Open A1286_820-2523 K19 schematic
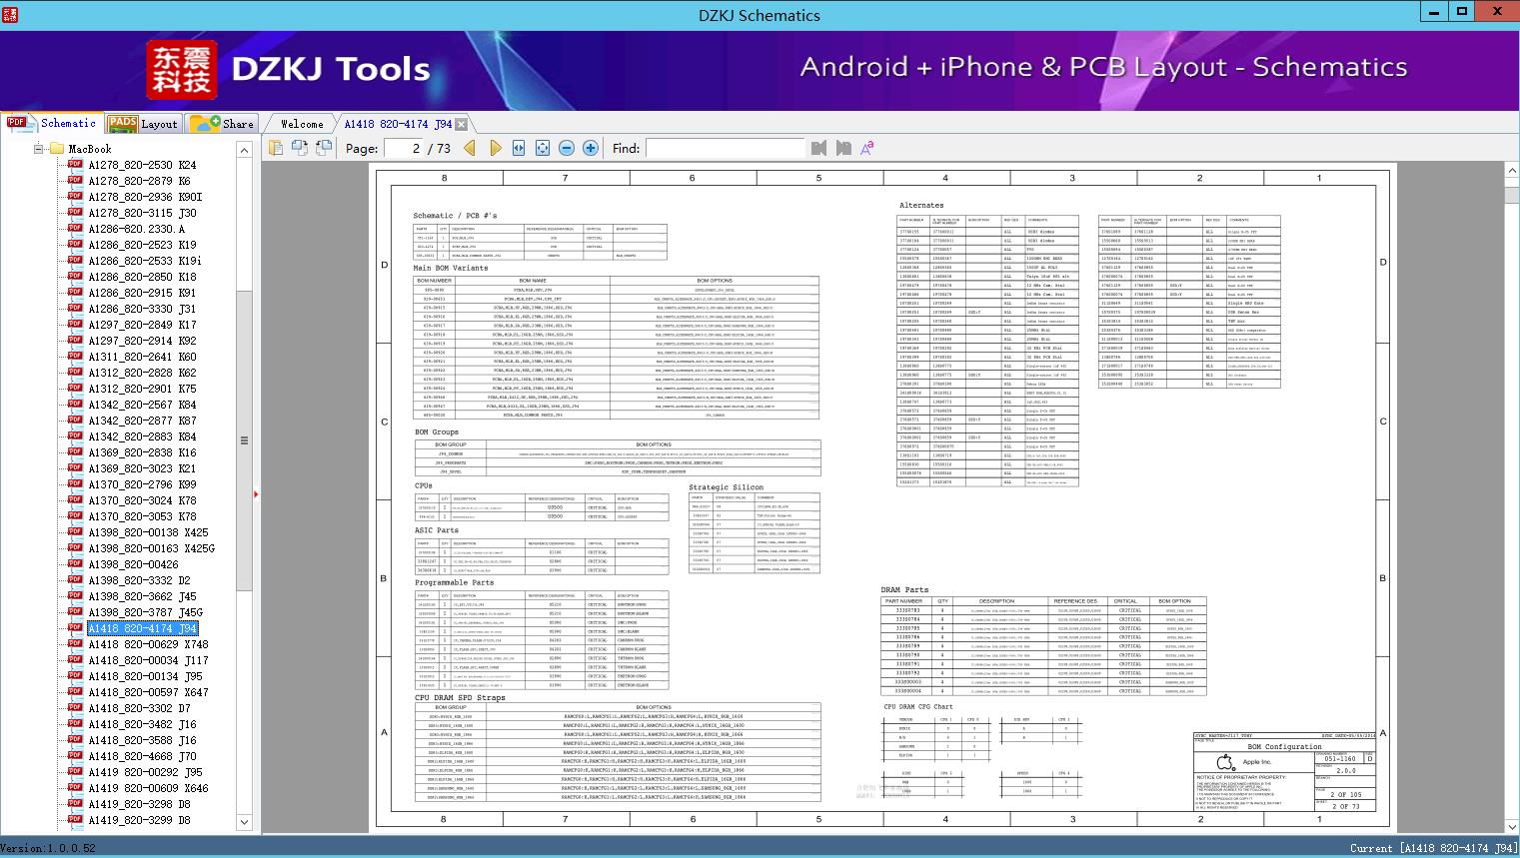 coord(142,245)
